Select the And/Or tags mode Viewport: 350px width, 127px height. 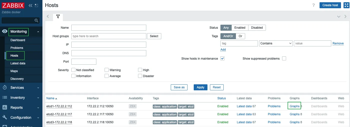pos(228,36)
